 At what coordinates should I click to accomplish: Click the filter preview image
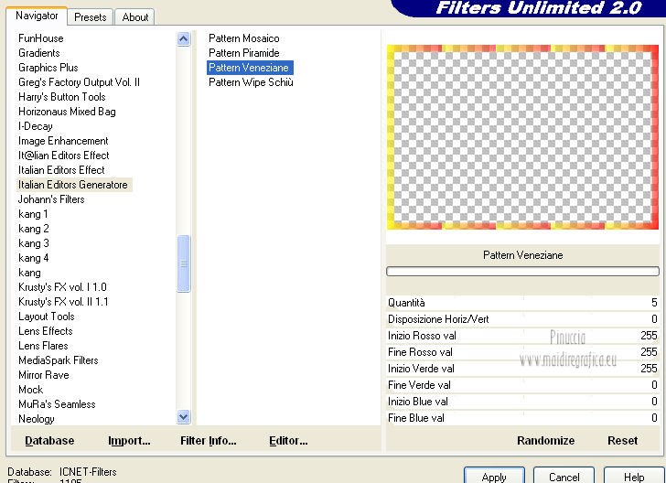(x=522, y=137)
